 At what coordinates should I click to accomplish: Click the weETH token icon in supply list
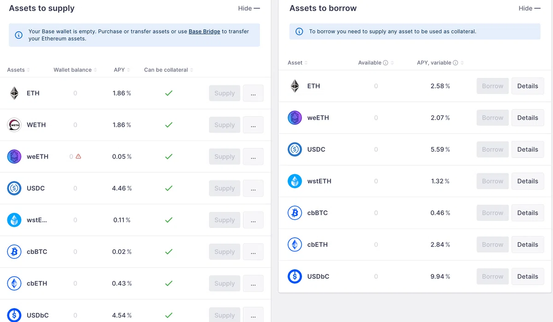point(14,157)
